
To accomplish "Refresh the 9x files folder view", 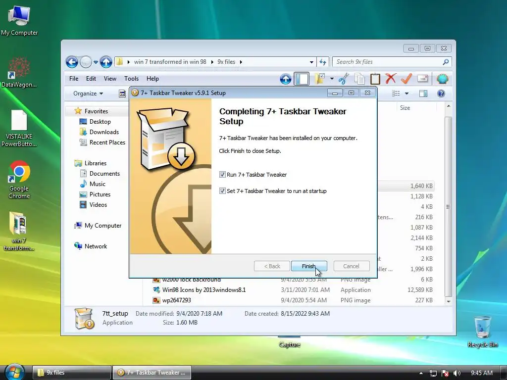I will click(323, 62).
